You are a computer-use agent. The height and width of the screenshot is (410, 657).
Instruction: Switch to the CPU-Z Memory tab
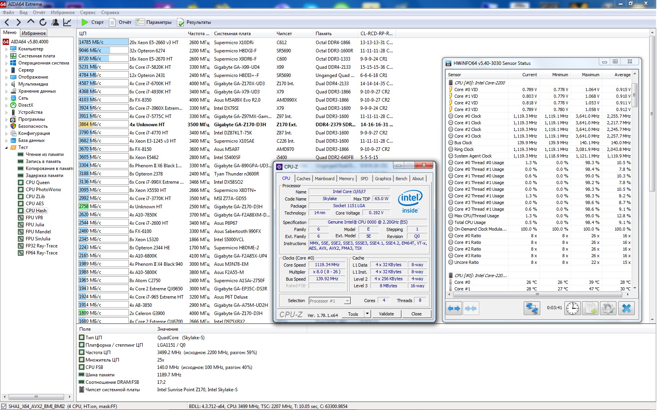tap(346, 179)
